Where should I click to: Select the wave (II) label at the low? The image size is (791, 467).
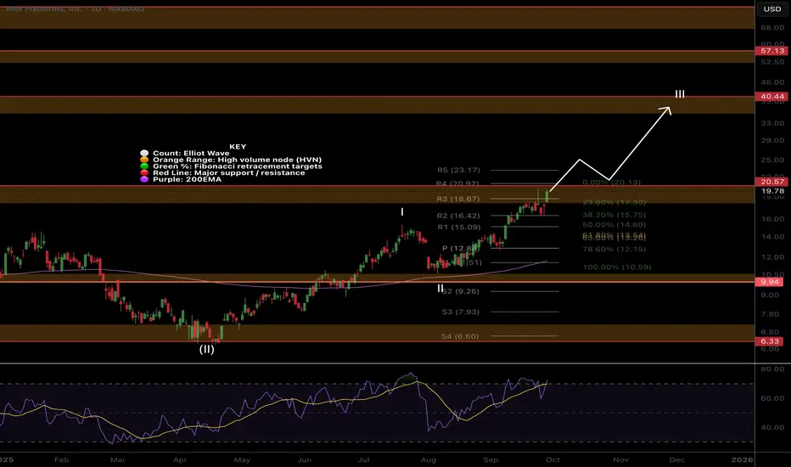click(207, 349)
